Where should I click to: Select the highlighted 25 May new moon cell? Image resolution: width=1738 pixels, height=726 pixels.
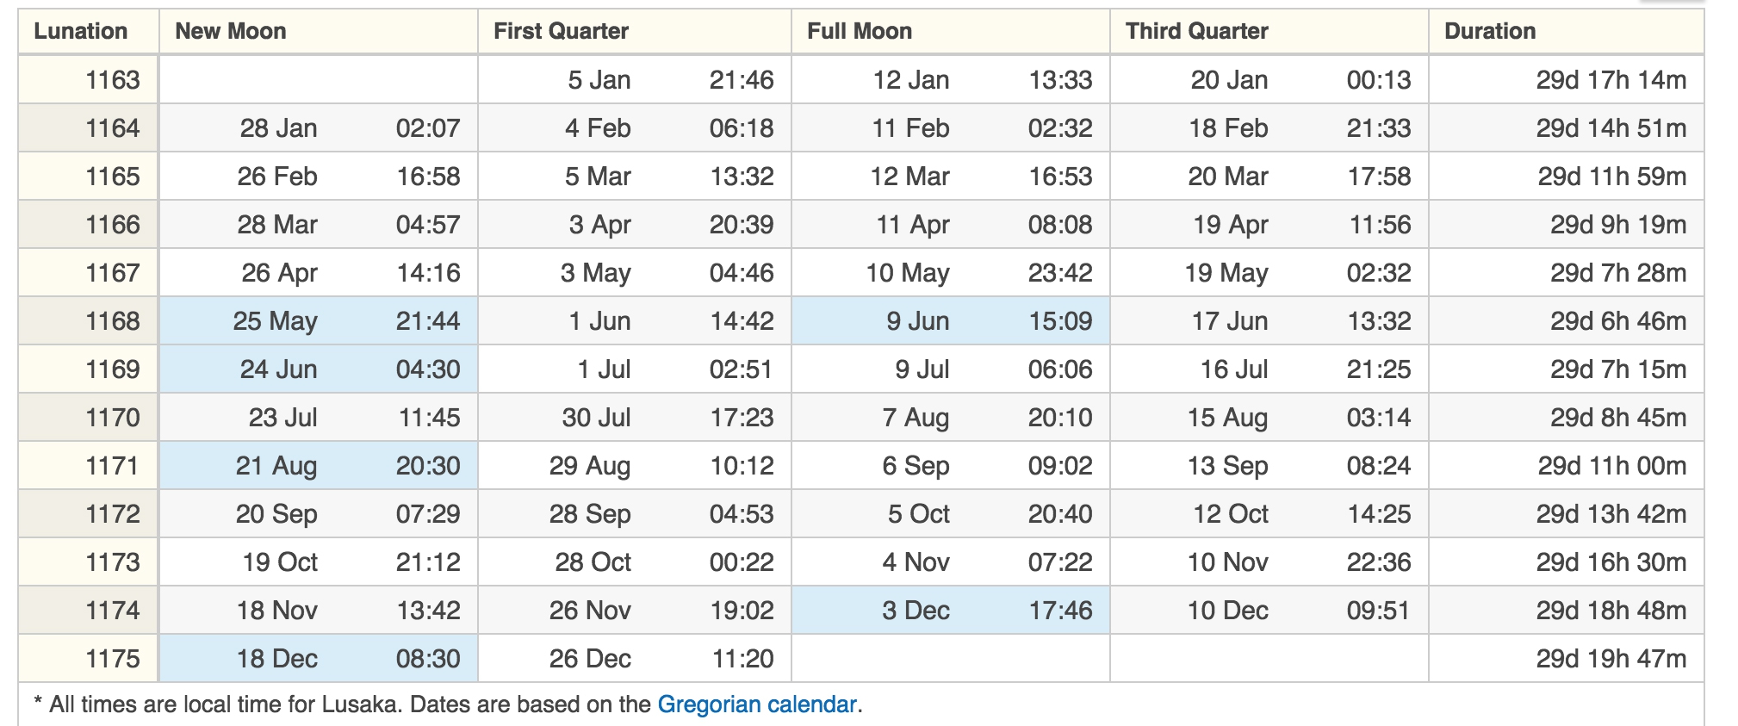[319, 321]
